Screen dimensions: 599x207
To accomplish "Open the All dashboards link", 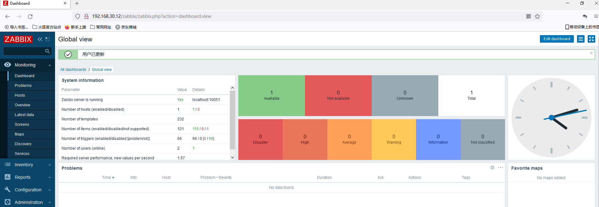I will click(x=73, y=70).
